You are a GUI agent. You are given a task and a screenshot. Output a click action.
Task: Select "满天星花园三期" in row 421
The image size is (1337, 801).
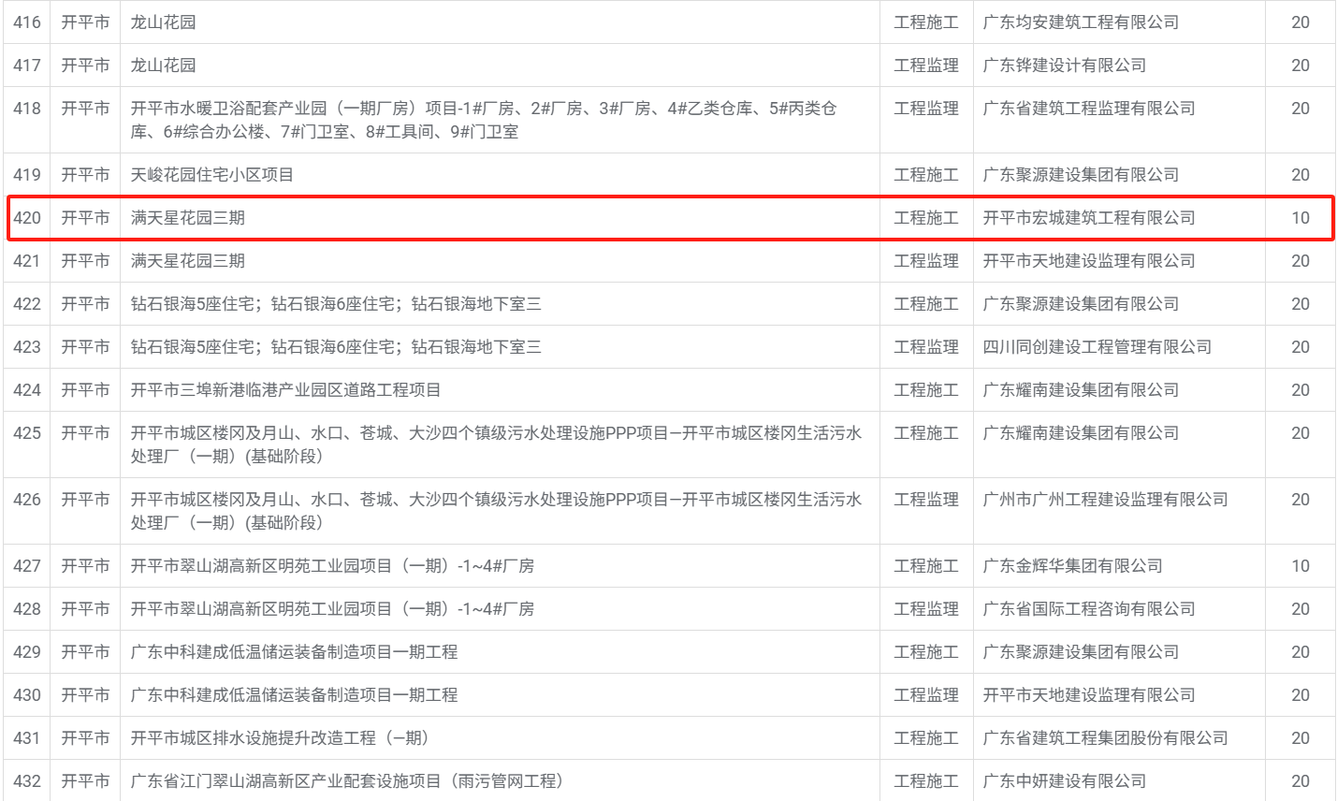point(188,261)
